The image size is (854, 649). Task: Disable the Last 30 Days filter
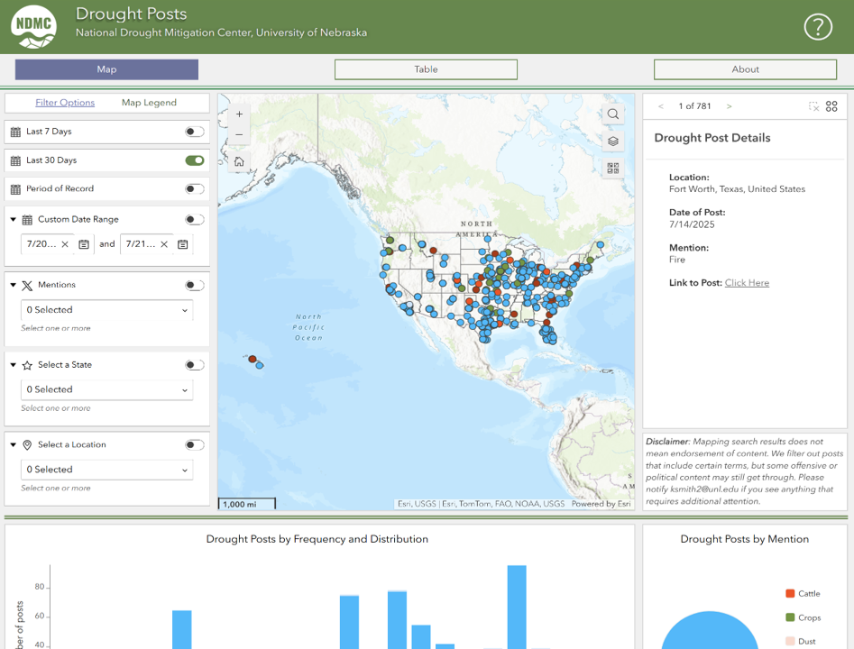(195, 160)
